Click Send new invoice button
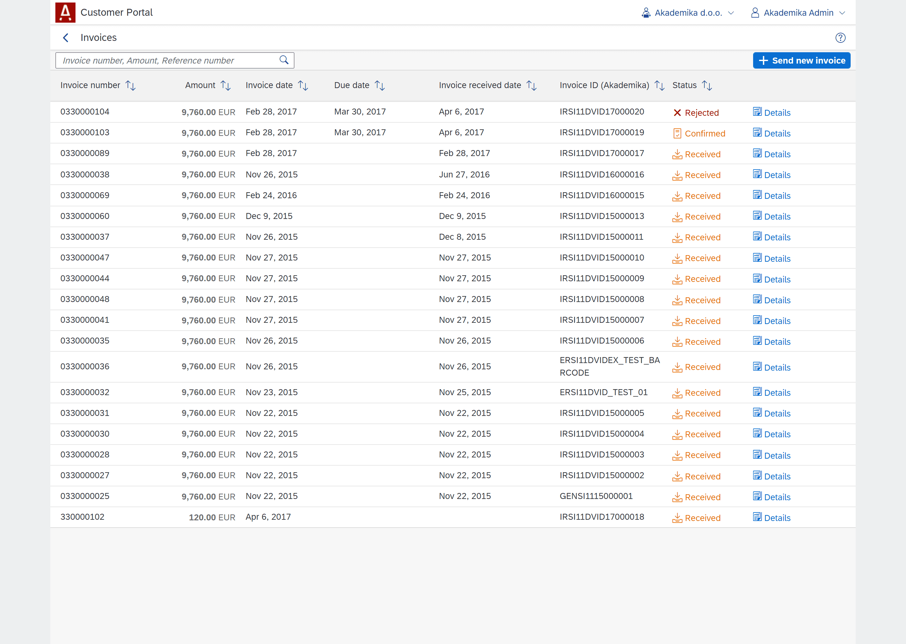Screen dimensions: 906x644 801,61
